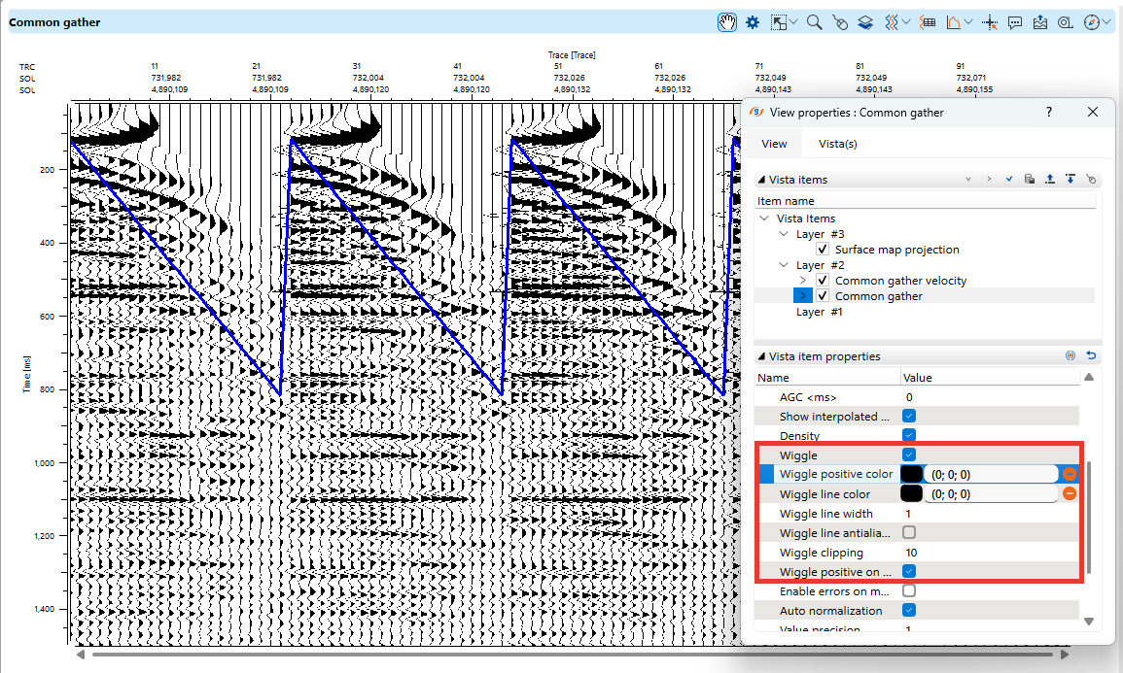Reset Wiggle positive color with orange button
1123x673 pixels.
coord(1070,474)
